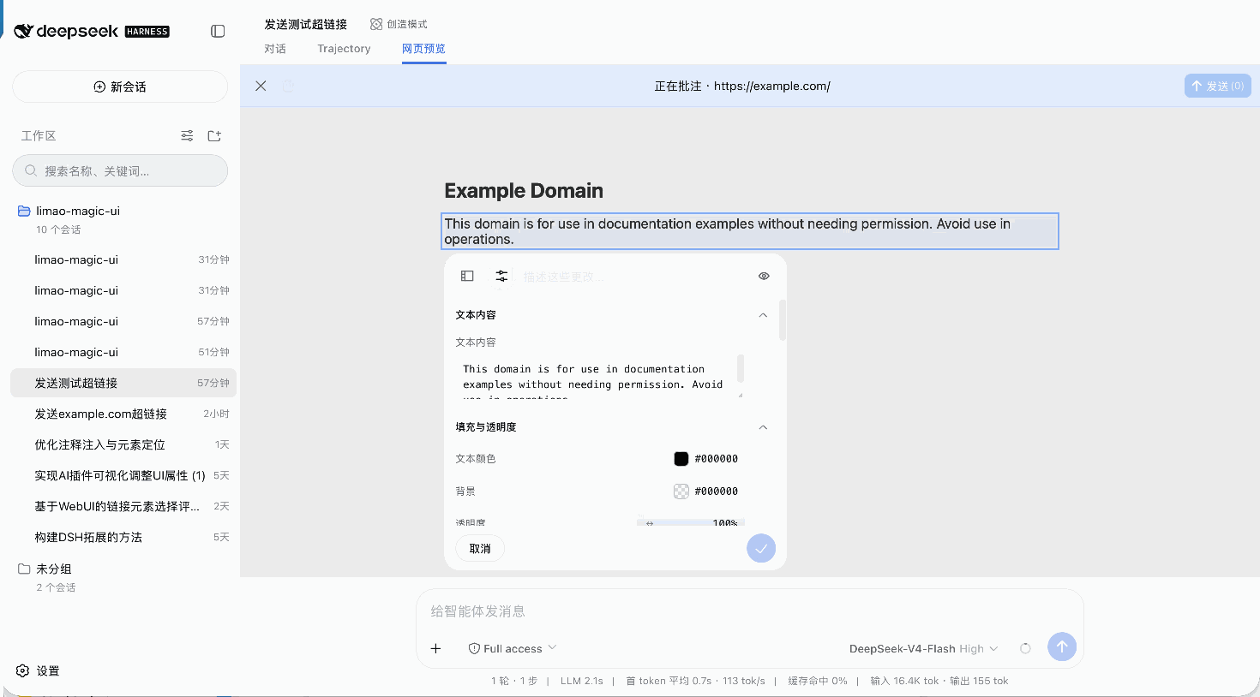This screenshot has height=697, width=1260.
Task: Click the 取消 button in popup
Action: click(x=480, y=549)
